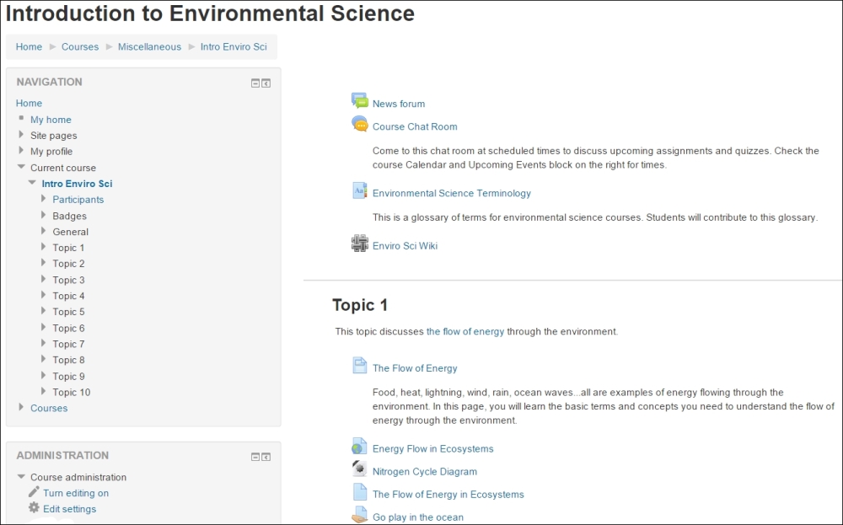The image size is (843, 525).
Task: Expand the Badges node arrow
Action: click(44, 214)
